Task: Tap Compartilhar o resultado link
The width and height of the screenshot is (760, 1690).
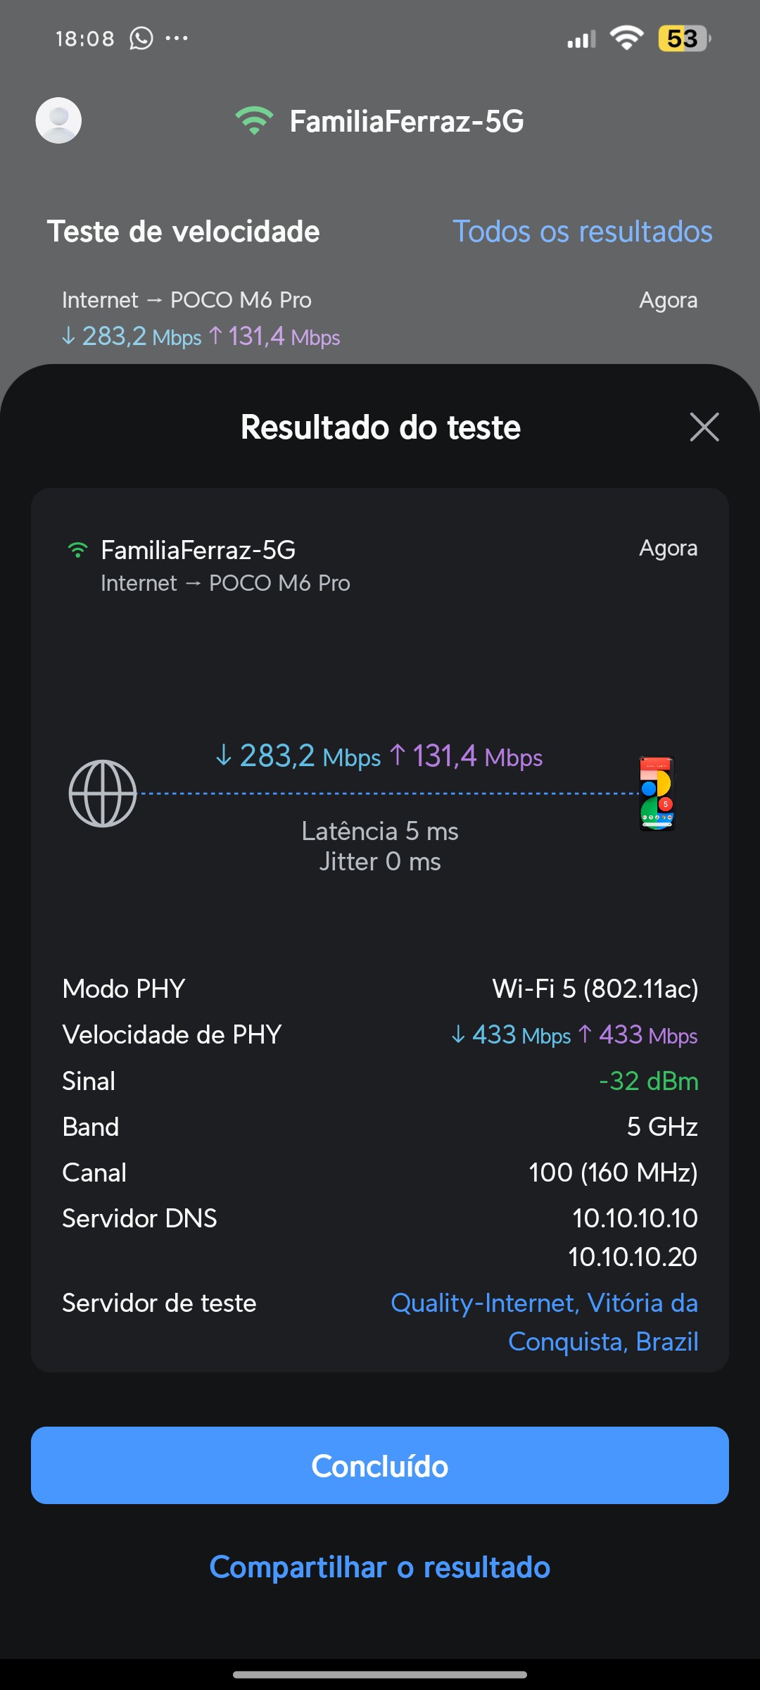Action: tap(380, 1567)
